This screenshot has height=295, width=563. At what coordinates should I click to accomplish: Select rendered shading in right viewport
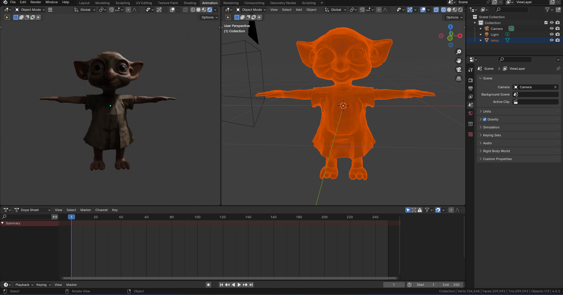point(460,10)
